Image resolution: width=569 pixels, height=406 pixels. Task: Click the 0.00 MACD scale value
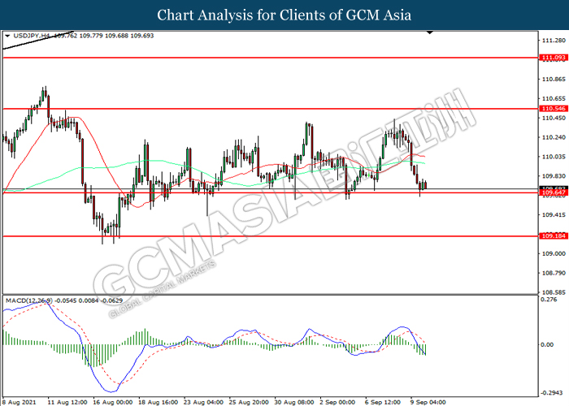547,345
